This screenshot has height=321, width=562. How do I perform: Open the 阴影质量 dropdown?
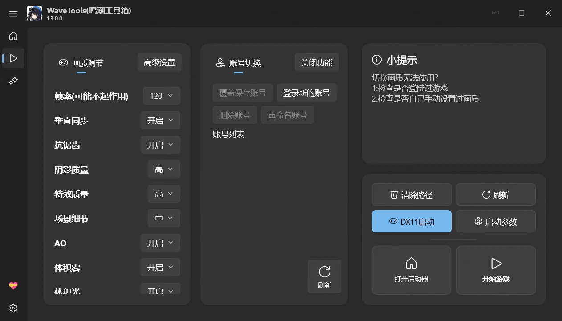[164, 169]
